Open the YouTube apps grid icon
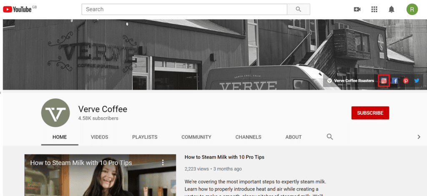 tap(374, 9)
